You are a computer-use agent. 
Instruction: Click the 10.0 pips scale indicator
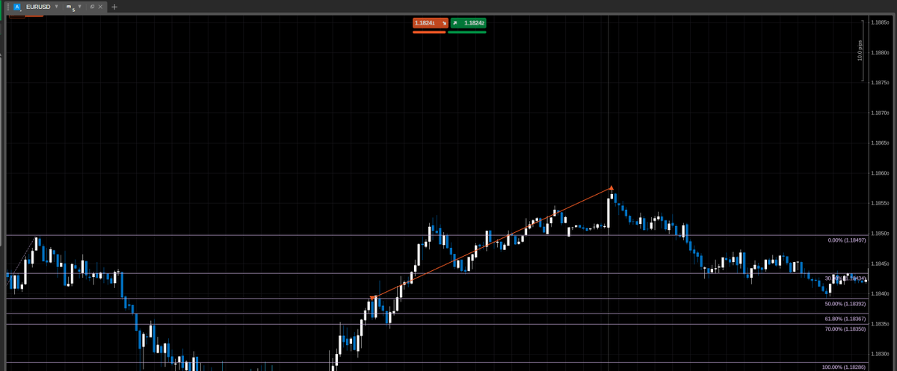click(860, 51)
